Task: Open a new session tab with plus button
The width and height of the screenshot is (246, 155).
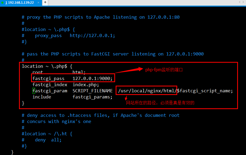Action: (45, 2)
